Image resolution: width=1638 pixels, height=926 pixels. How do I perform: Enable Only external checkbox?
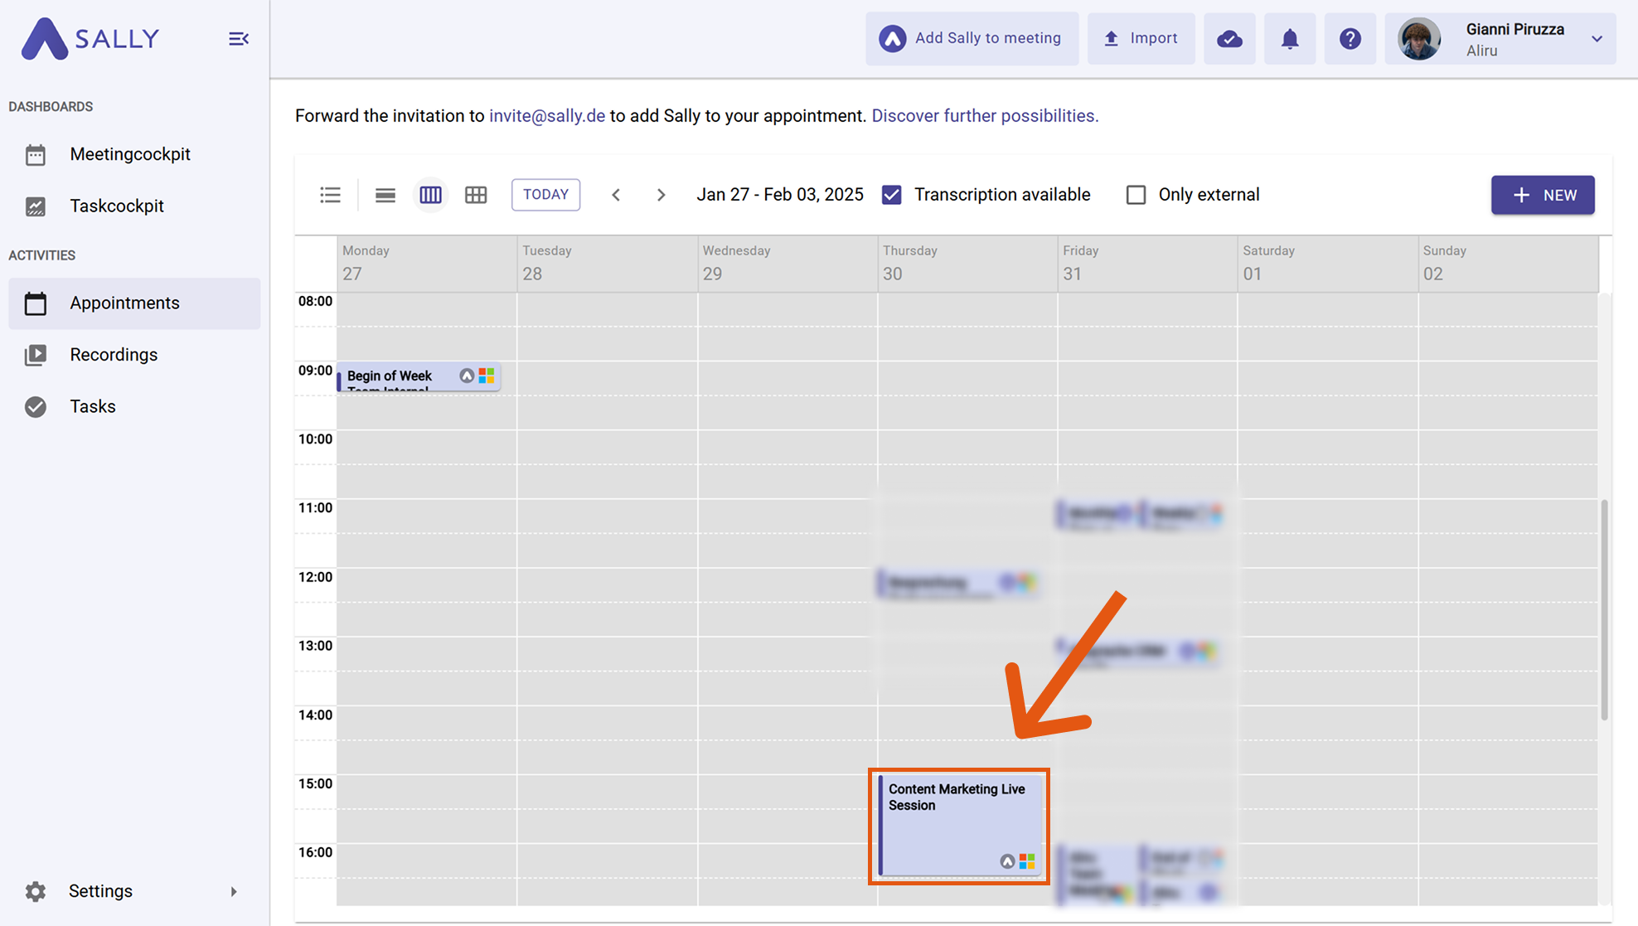click(1136, 195)
